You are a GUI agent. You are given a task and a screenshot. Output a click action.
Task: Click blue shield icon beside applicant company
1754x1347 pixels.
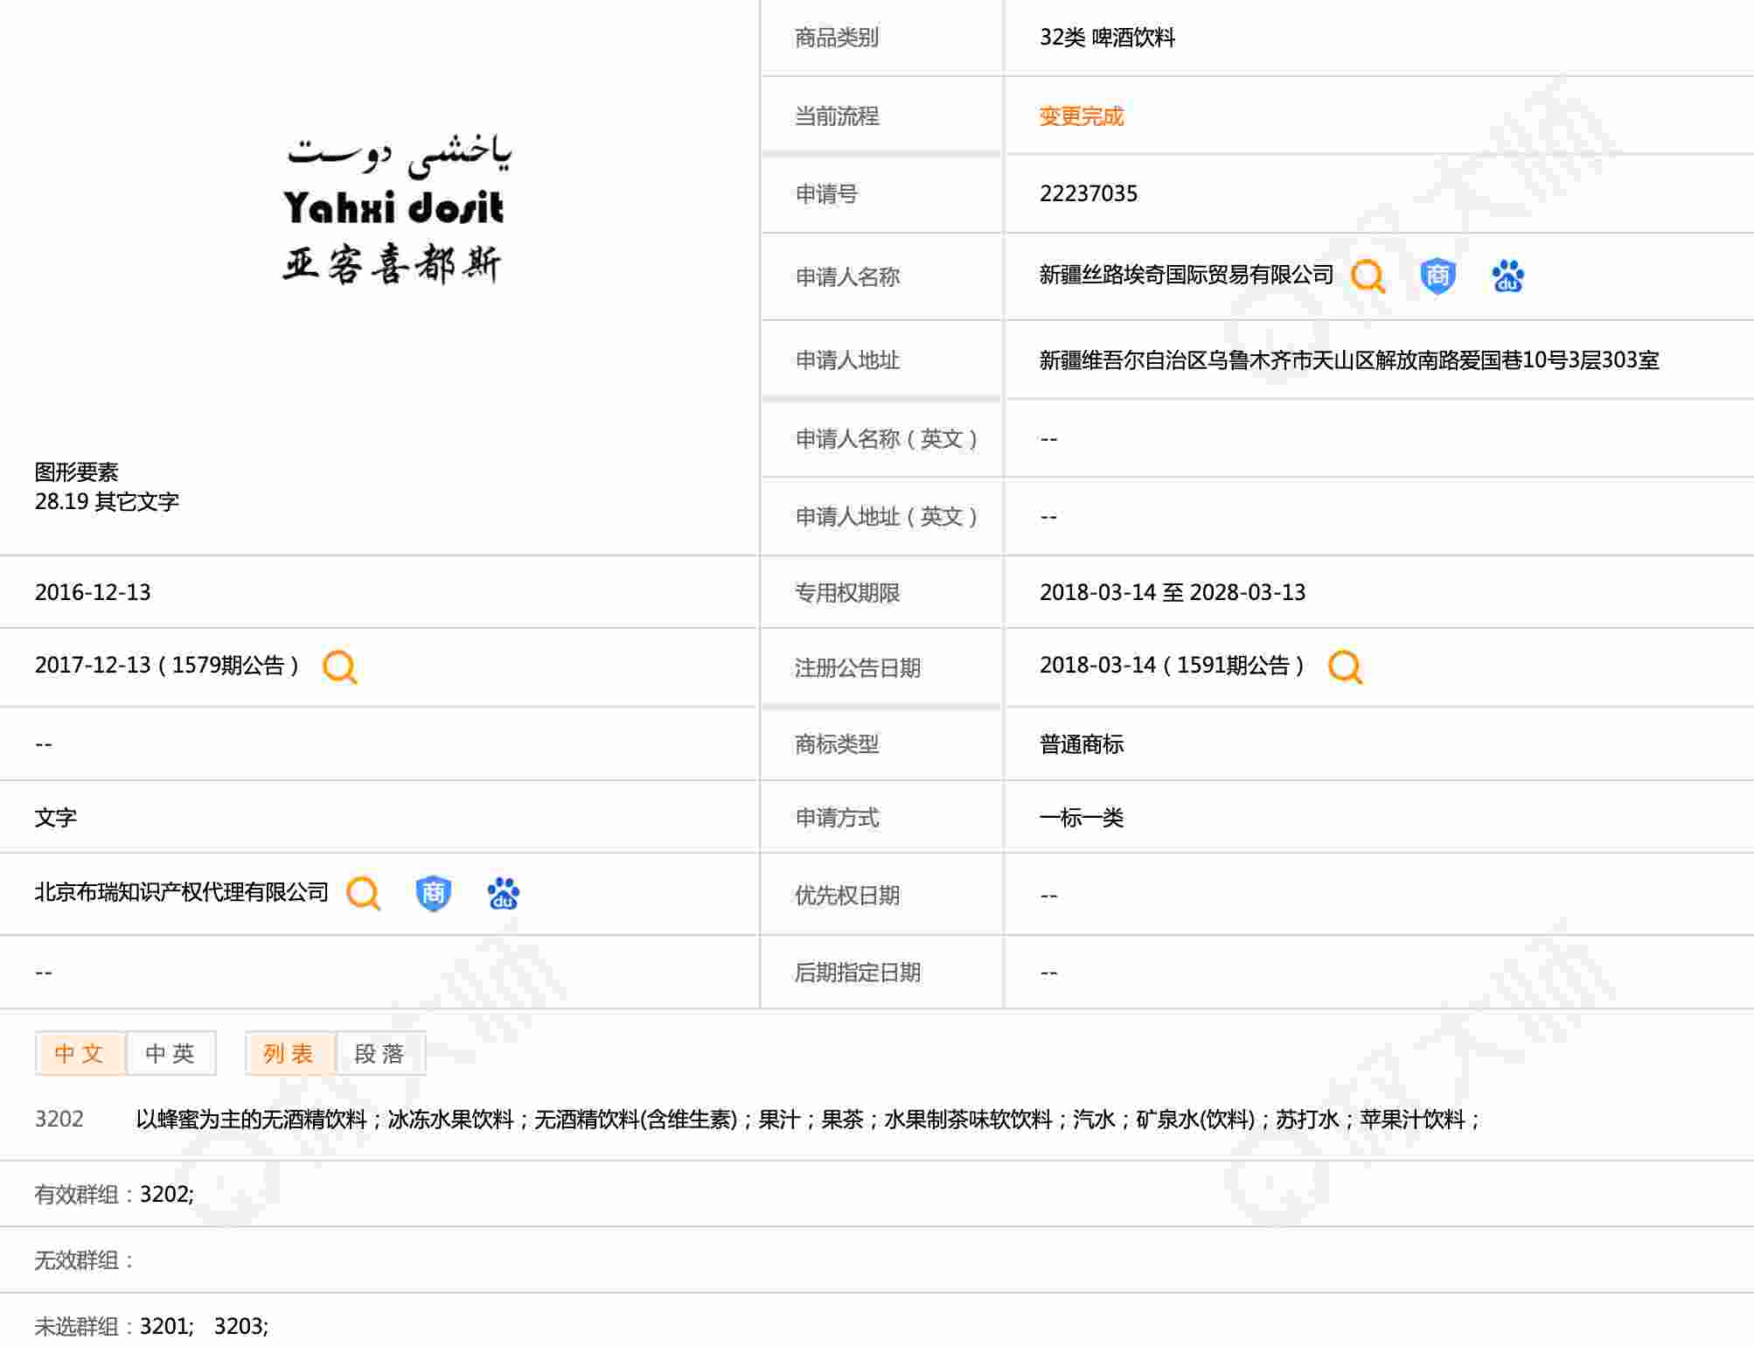(x=1437, y=276)
